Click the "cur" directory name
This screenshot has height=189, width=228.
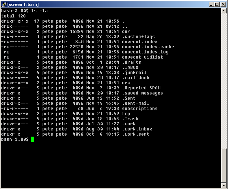click(126, 32)
